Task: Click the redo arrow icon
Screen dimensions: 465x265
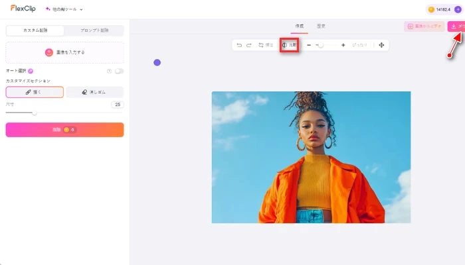Action: [249, 45]
